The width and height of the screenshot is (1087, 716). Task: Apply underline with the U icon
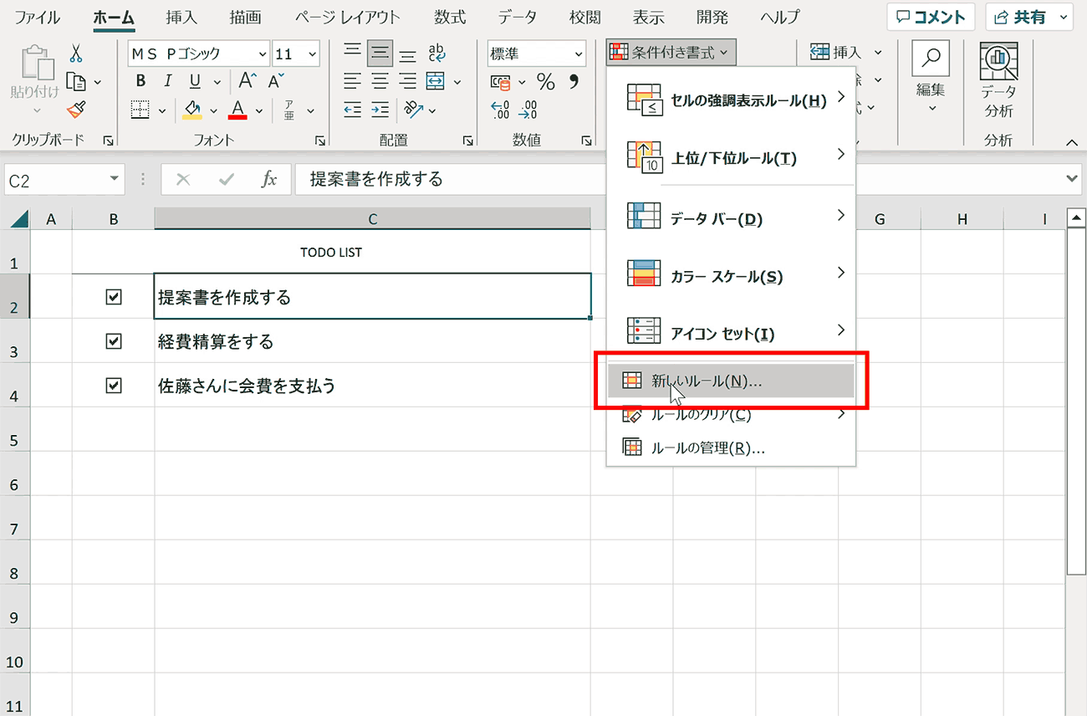(195, 81)
